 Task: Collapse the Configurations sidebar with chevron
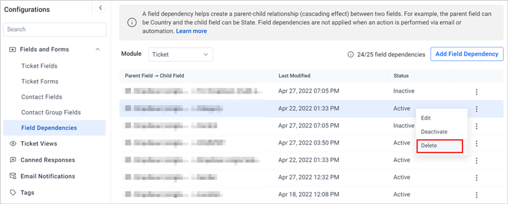click(101, 8)
